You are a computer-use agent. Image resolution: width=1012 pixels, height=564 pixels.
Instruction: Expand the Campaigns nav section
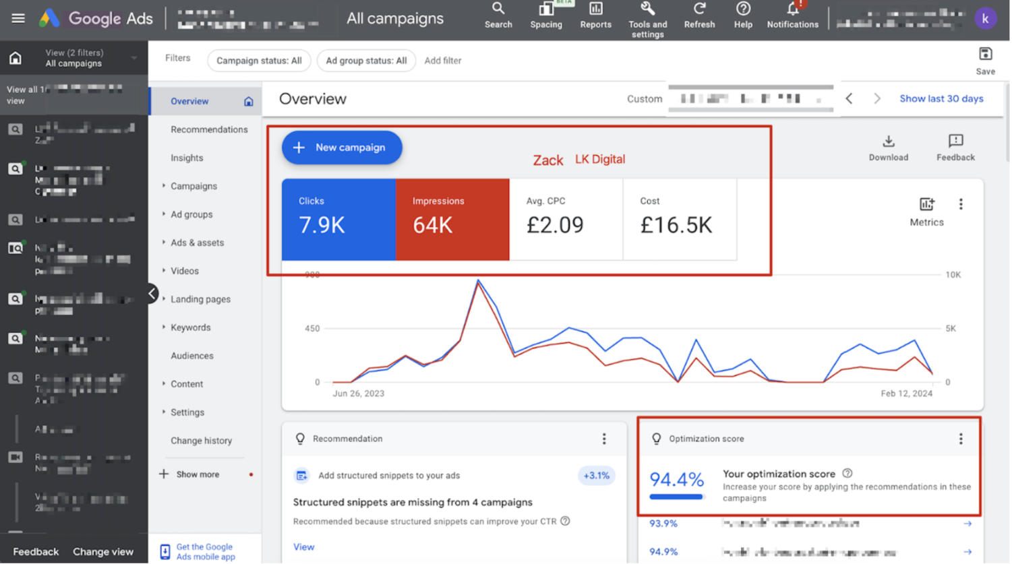(x=164, y=186)
